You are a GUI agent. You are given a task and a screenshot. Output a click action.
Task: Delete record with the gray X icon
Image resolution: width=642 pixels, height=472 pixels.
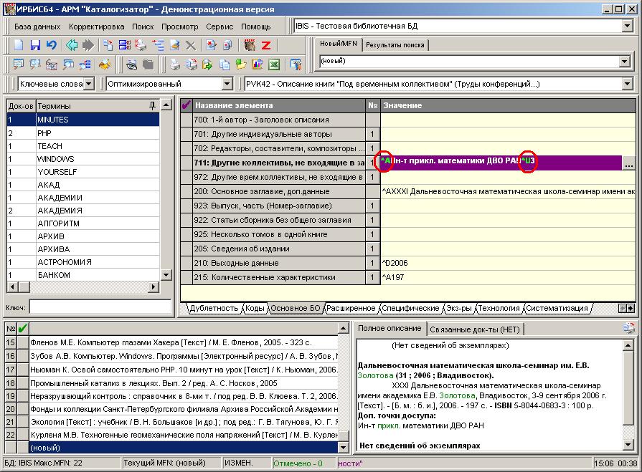pos(191,45)
